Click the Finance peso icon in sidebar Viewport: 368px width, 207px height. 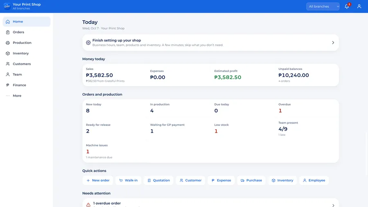[x=8, y=85]
